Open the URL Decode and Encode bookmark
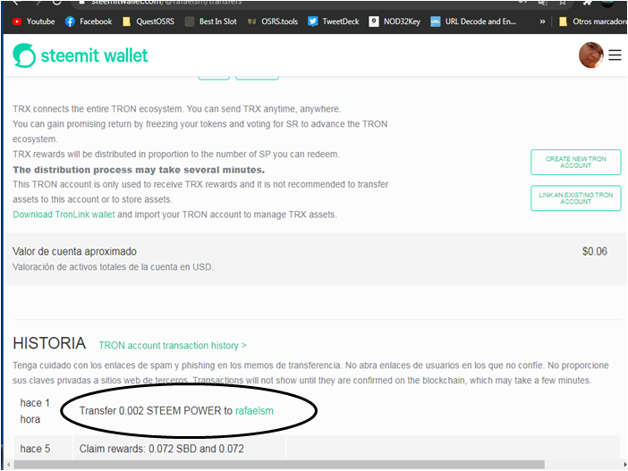The width and height of the screenshot is (628, 471). [473, 21]
